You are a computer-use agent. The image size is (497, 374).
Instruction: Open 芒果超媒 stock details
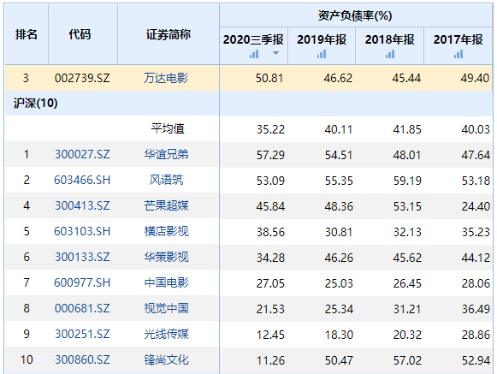coord(166,206)
